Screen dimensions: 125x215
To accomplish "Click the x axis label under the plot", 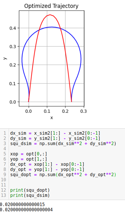I will (52, 118).
